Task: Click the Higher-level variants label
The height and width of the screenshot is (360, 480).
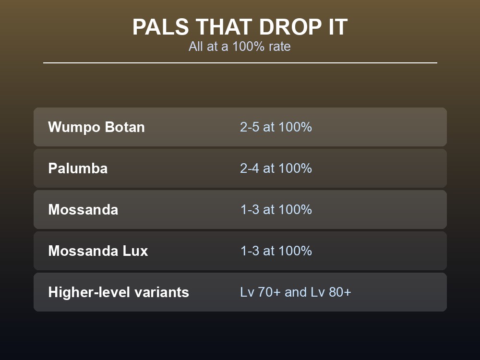Action: (x=119, y=292)
